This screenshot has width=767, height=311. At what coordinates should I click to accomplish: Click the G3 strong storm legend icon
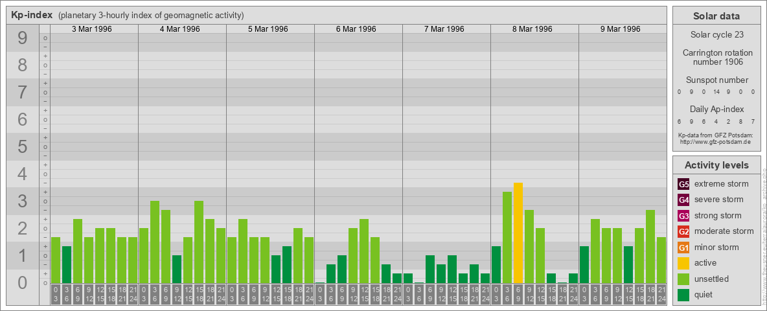(x=683, y=216)
